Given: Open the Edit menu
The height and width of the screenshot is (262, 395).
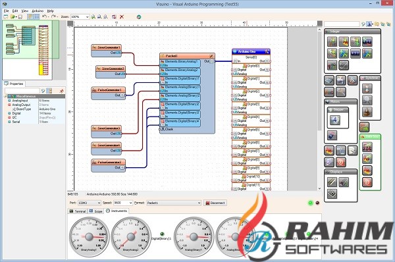Looking at the screenshot, I should point(15,11).
